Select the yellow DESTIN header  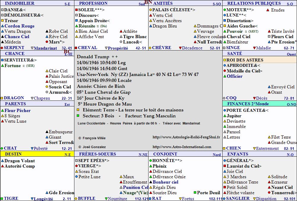coord(37,154)
